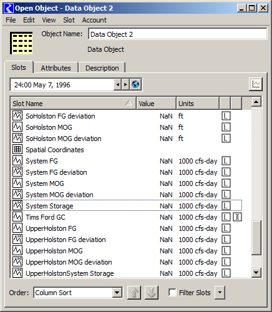The image size is (272, 312).
Task: Open the Filter Slots options dropdown arrow
Action: click(x=220, y=293)
